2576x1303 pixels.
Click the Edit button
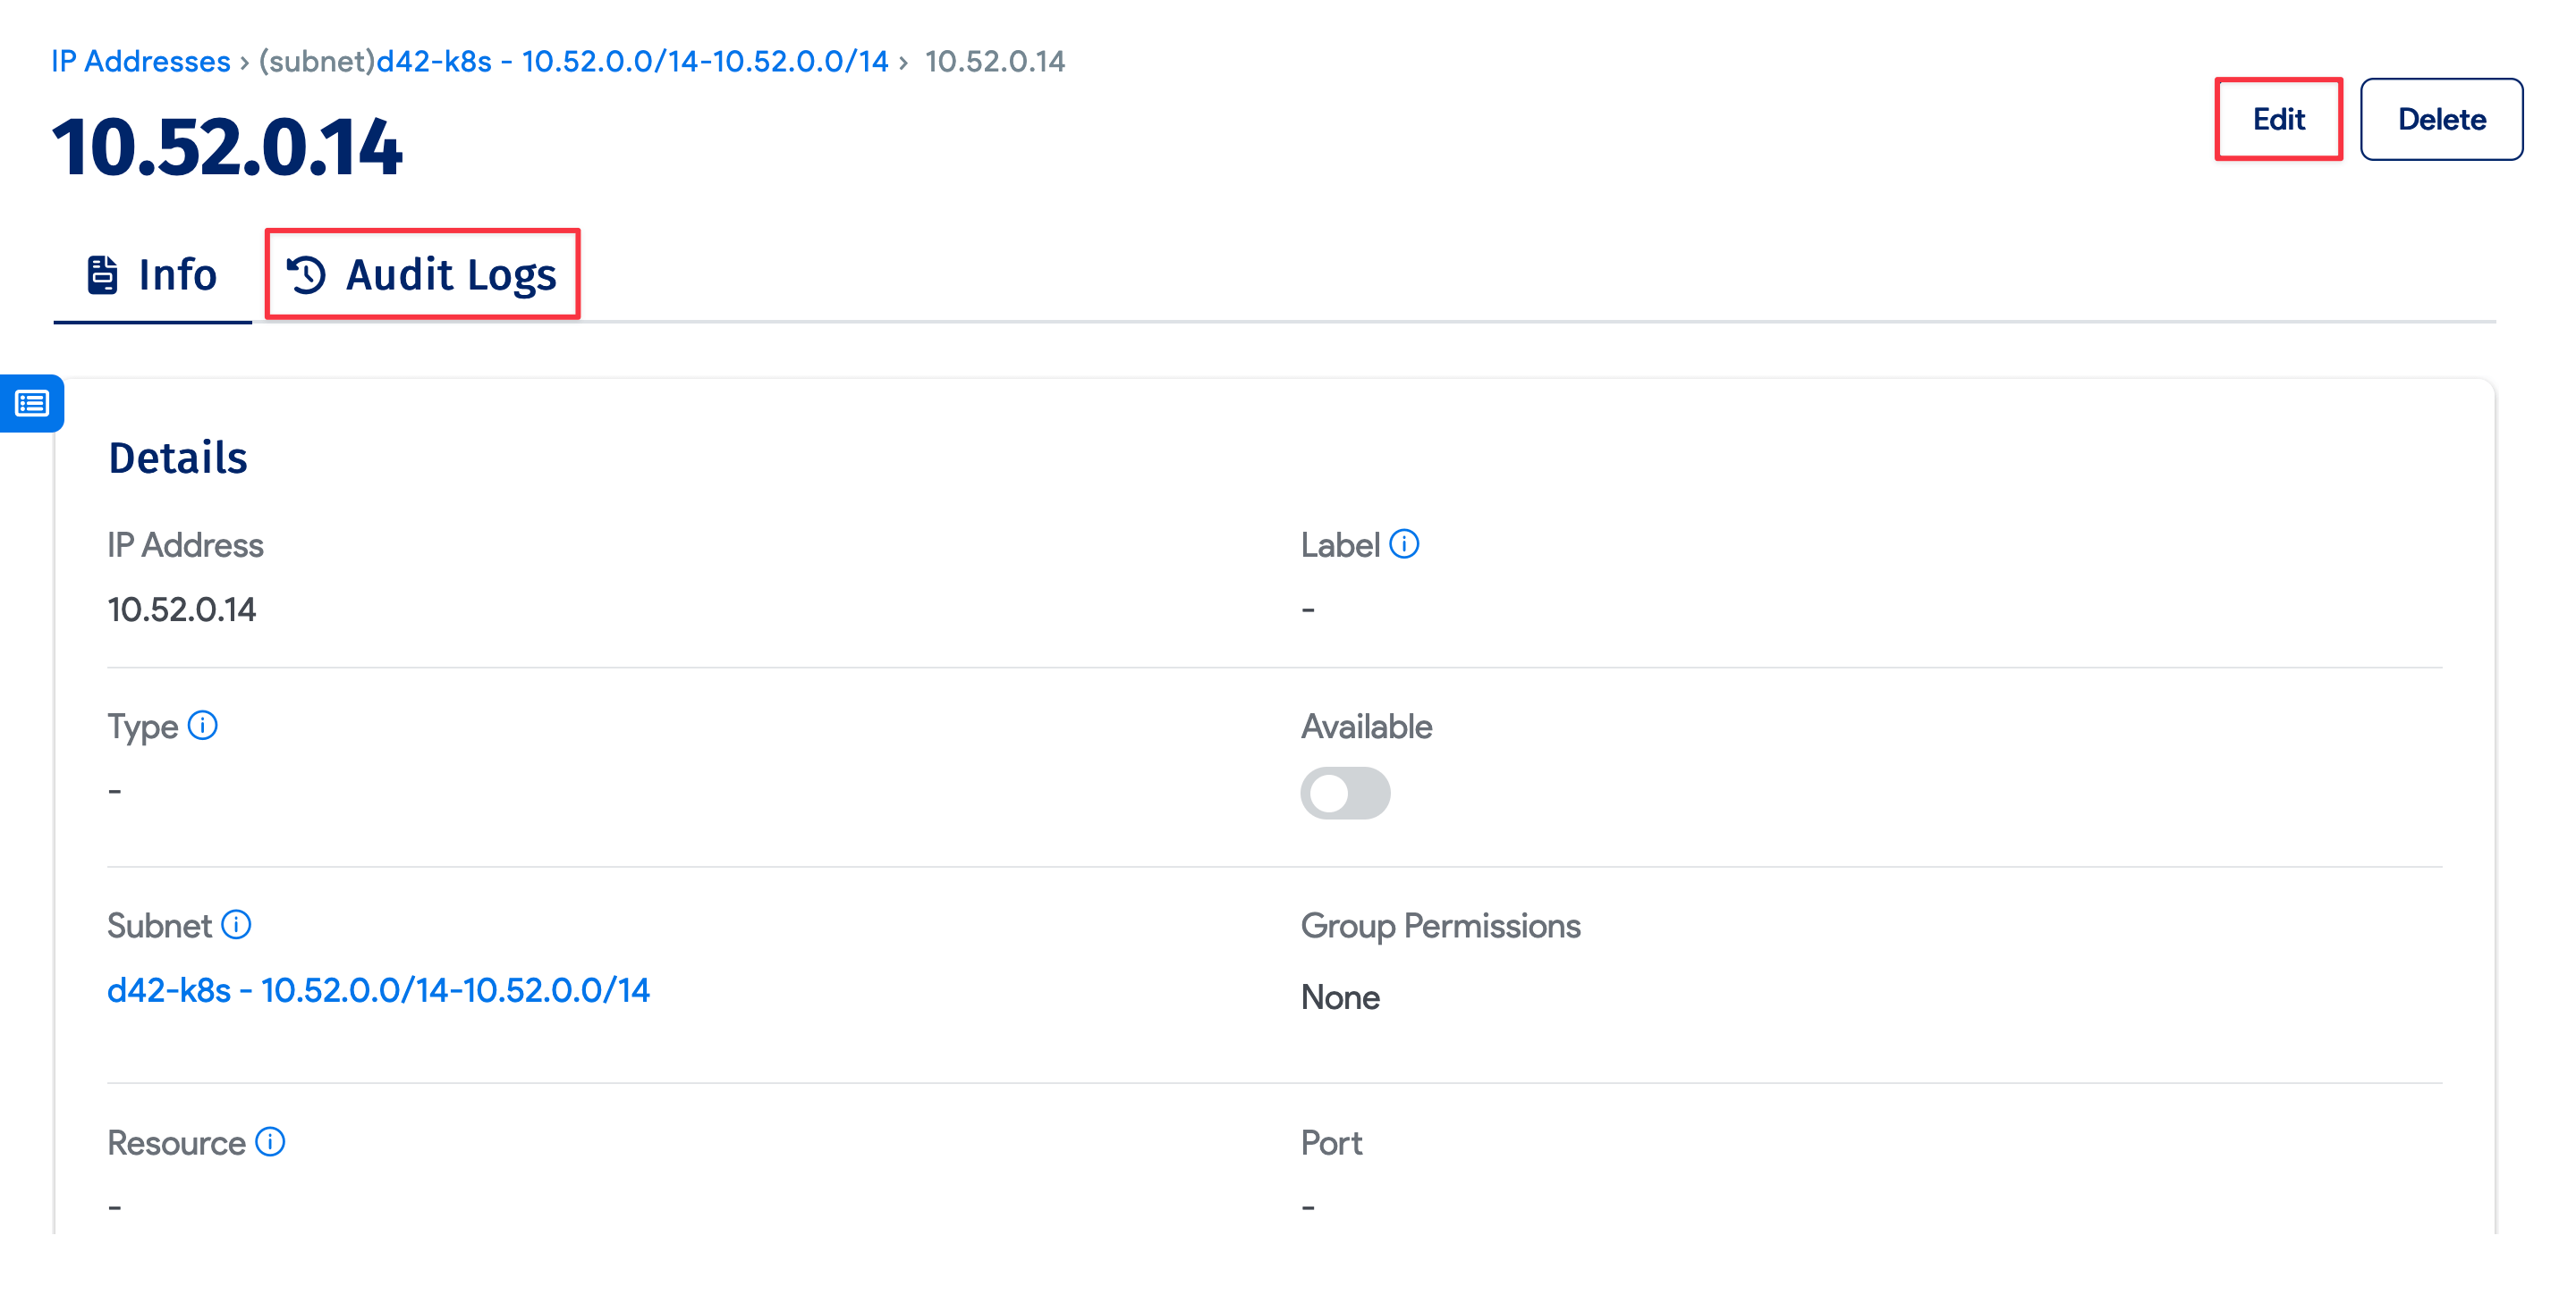pos(2278,119)
